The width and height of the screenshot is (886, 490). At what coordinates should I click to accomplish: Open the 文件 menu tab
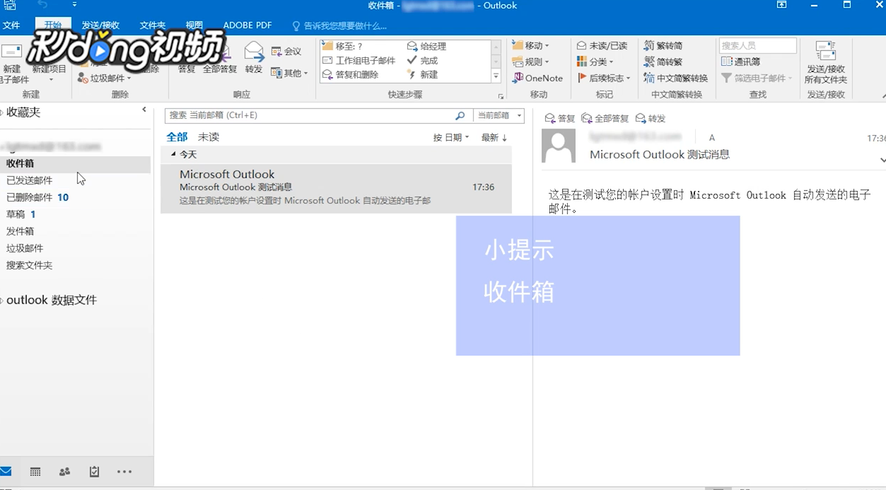pyautogui.click(x=11, y=25)
